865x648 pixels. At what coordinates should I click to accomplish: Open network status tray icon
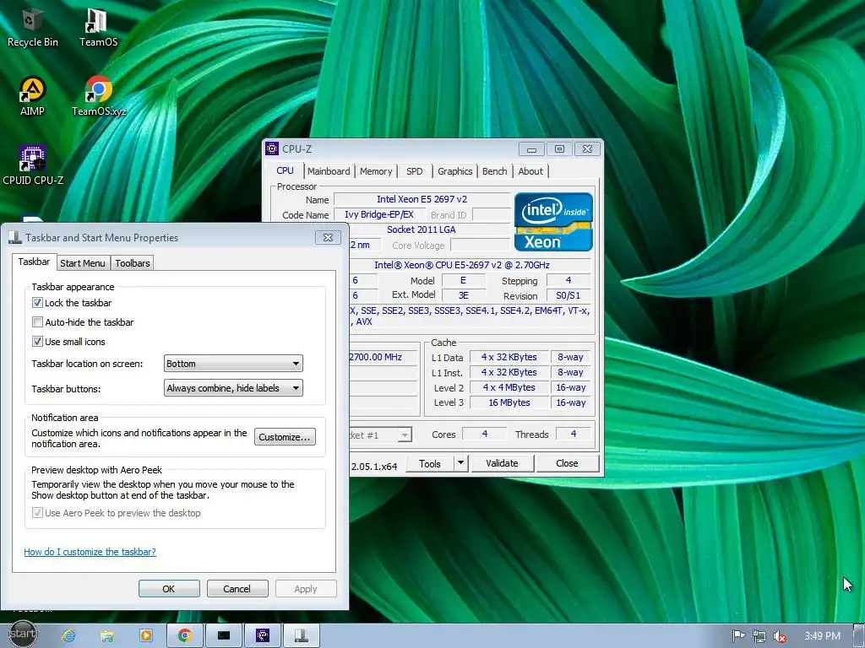pyautogui.click(x=759, y=636)
